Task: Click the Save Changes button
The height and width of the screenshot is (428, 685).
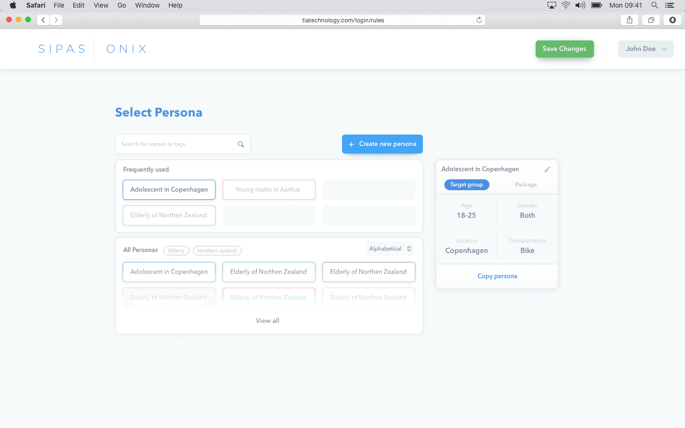Action: tap(564, 49)
